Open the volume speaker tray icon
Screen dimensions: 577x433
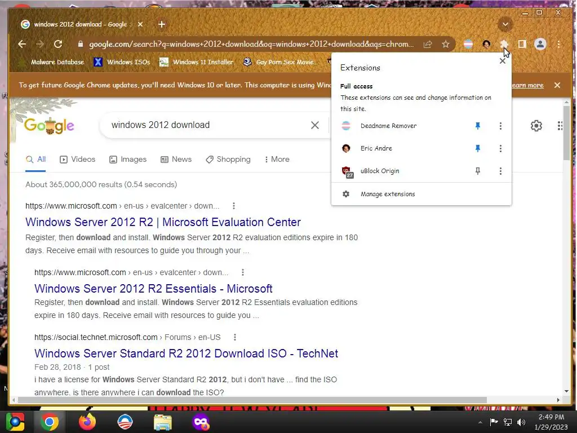click(521, 422)
